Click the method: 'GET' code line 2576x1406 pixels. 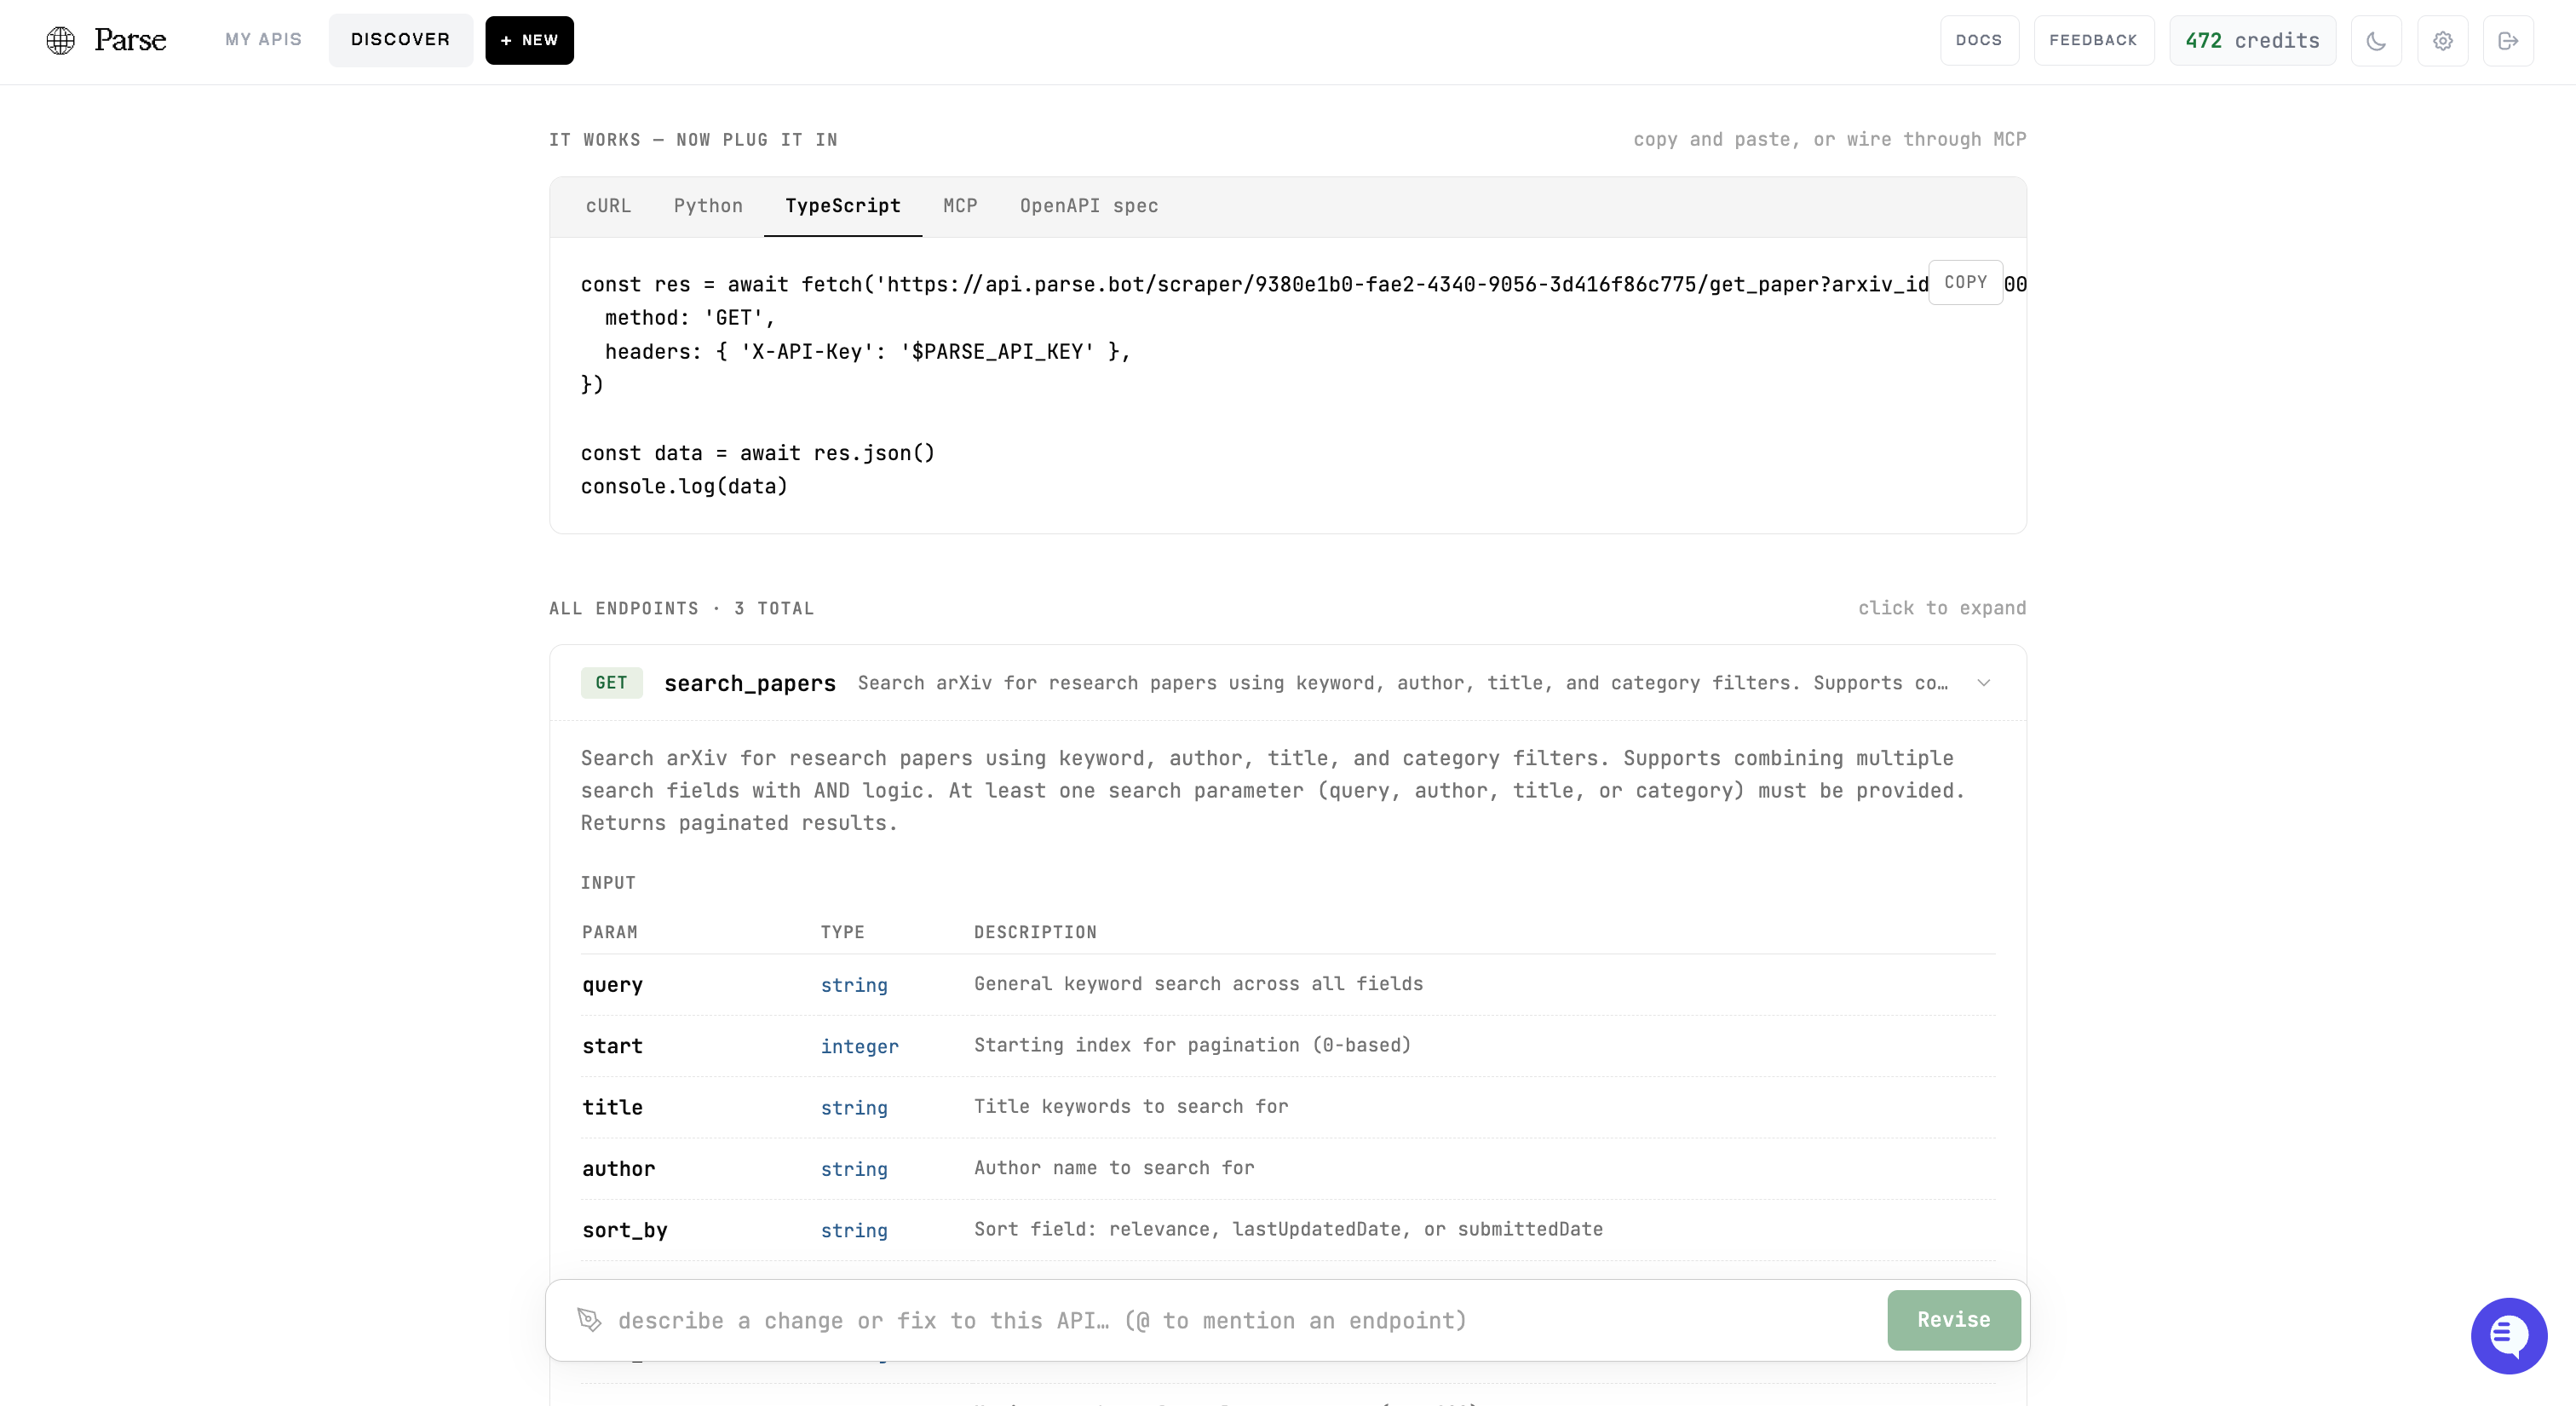click(689, 317)
